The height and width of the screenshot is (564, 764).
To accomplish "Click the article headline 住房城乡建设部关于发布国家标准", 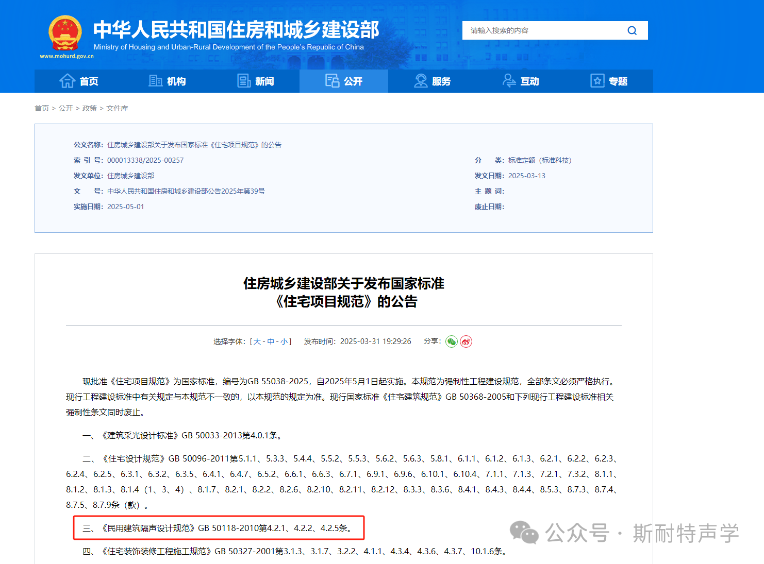I will click(x=344, y=283).
